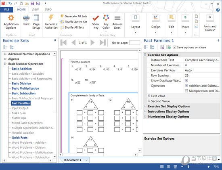Enable Multiplication and Division operation
Viewport: 222px width, 170px height.
[x=186, y=91]
